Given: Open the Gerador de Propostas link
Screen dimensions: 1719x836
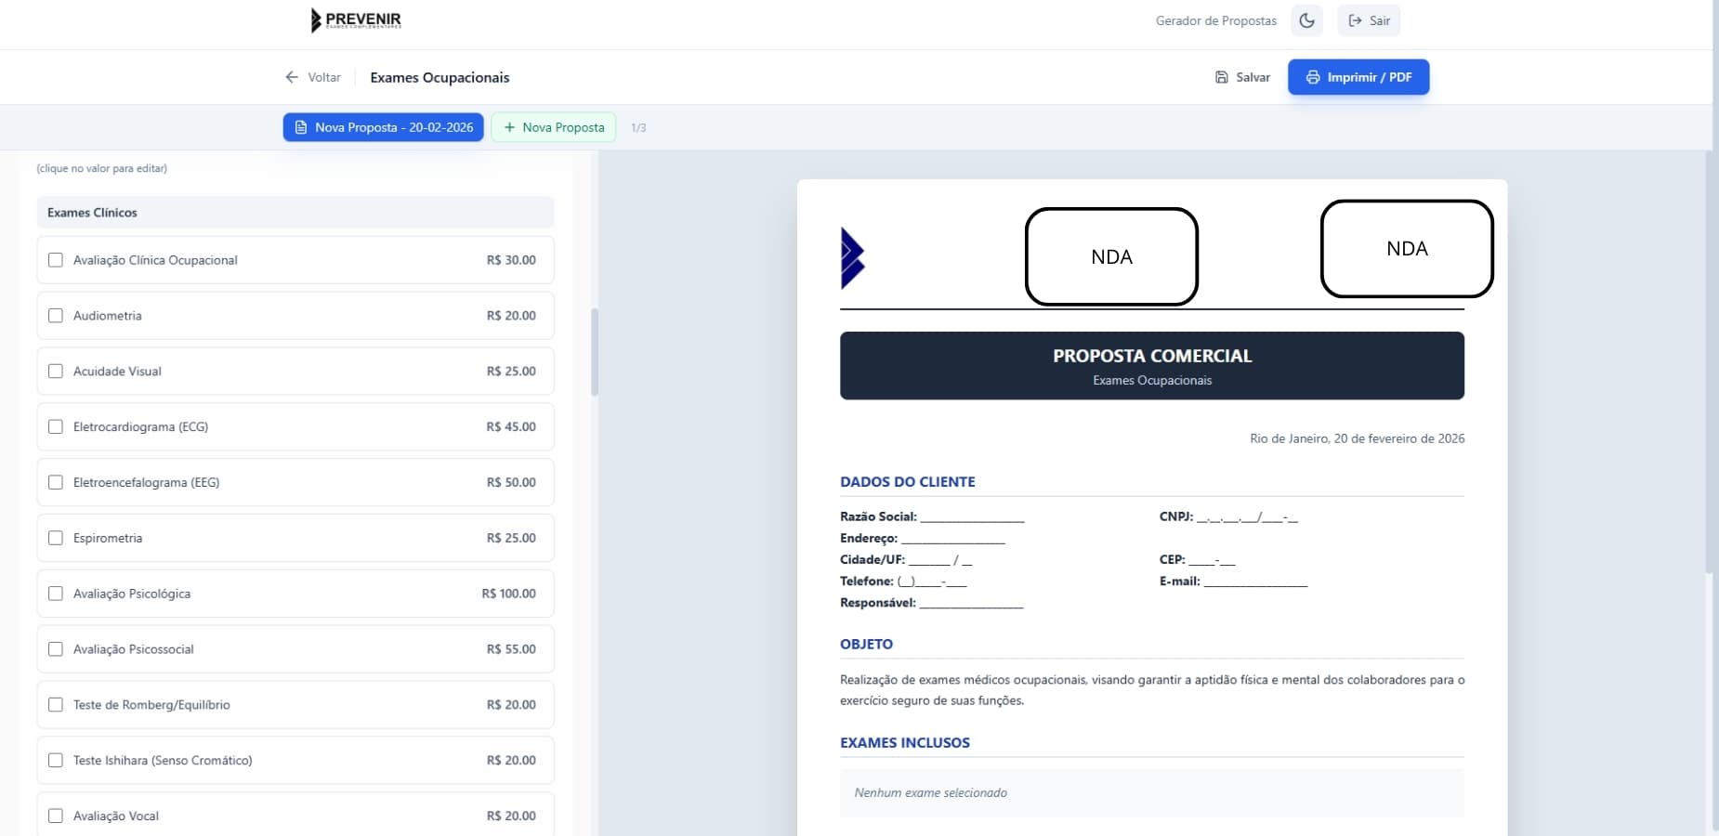Looking at the screenshot, I should point(1215,20).
